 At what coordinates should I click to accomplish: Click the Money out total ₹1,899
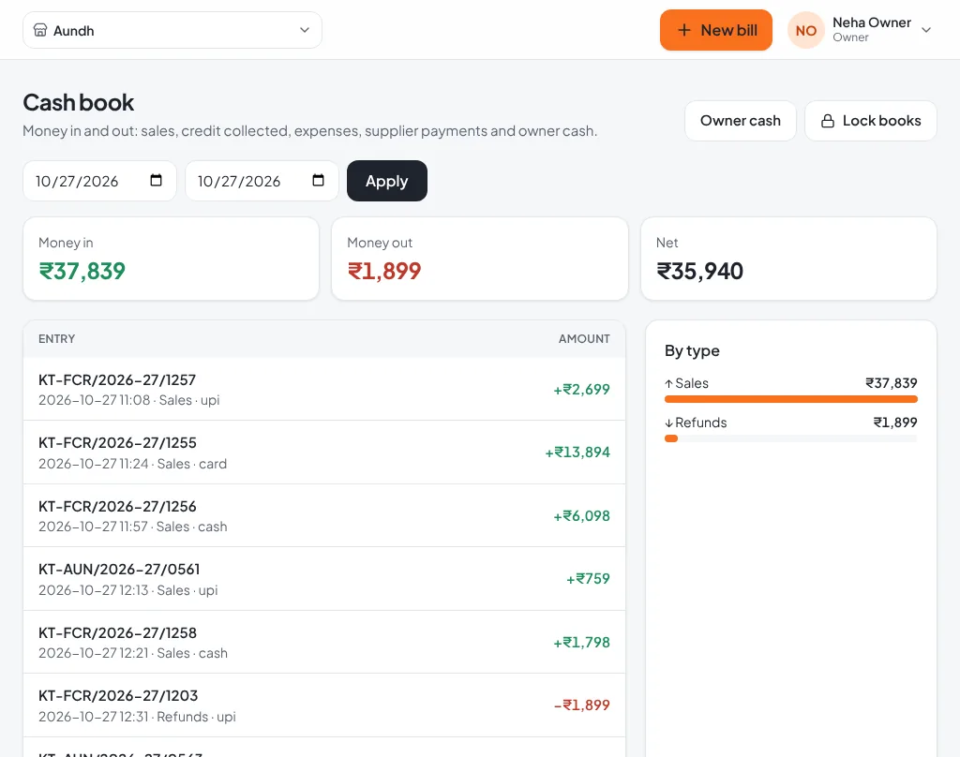[x=384, y=271]
